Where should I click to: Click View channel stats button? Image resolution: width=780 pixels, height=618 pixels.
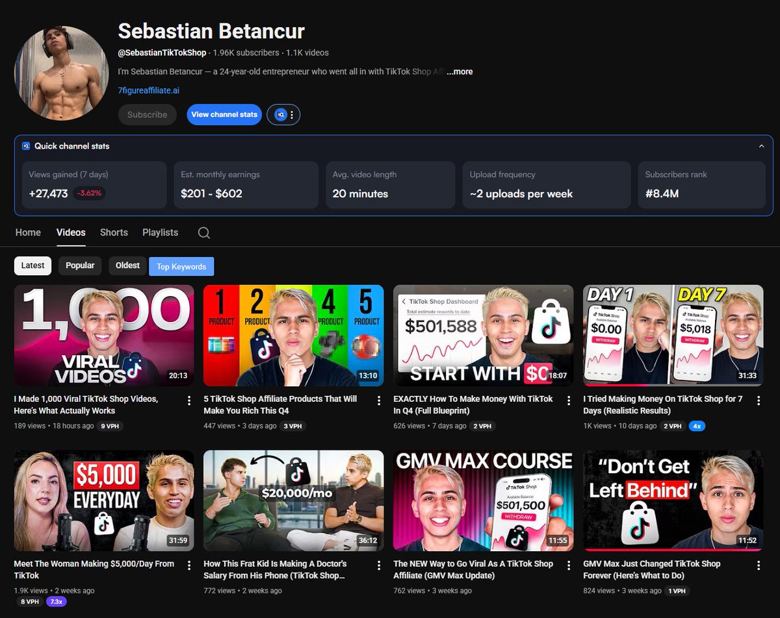[224, 114]
